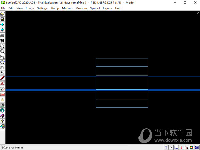Activate the hand pan tool
The height and width of the screenshot is (150, 200).
[x=2, y=68]
